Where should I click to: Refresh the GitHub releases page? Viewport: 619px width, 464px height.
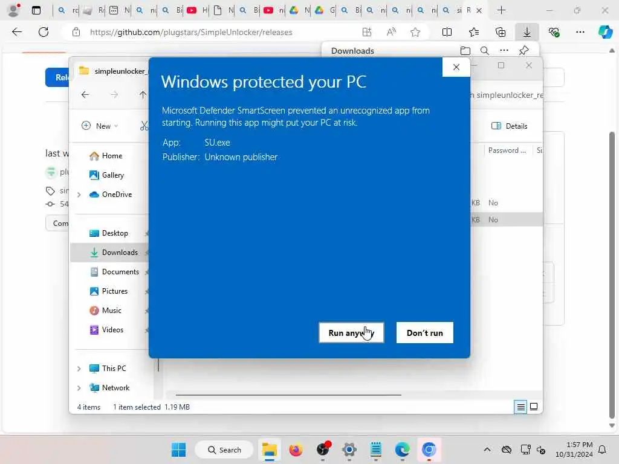[44, 32]
